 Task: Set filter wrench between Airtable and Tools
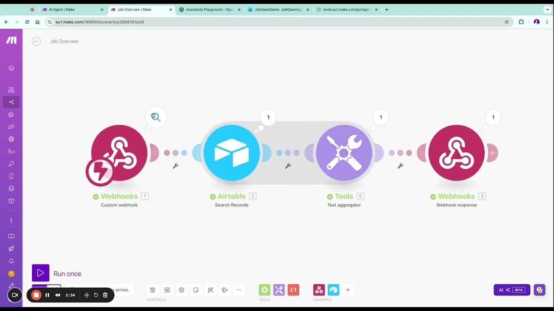click(x=288, y=166)
